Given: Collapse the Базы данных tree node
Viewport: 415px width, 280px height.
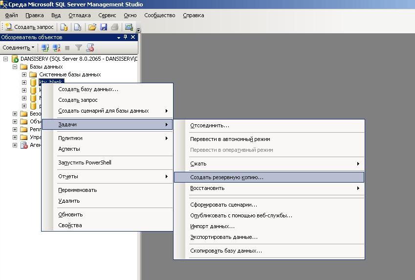Looking at the screenshot, I should 15,67.
